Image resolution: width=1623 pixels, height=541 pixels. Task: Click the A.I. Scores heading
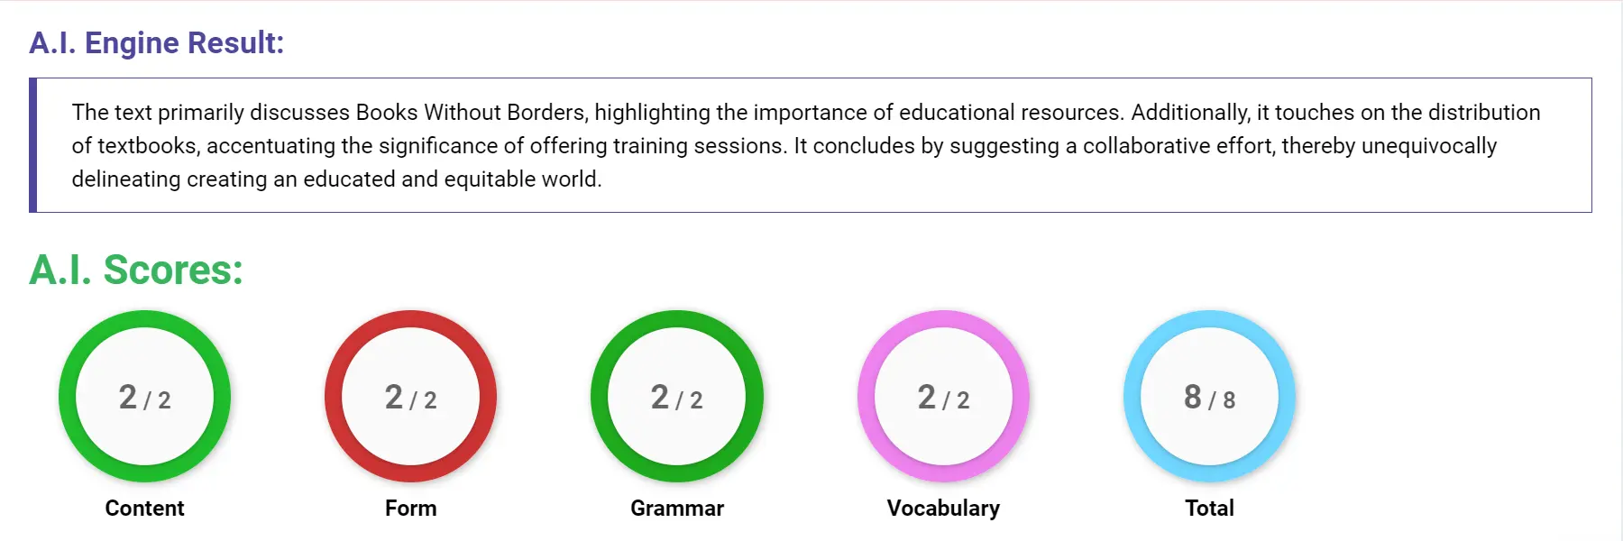pyautogui.click(x=134, y=270)
